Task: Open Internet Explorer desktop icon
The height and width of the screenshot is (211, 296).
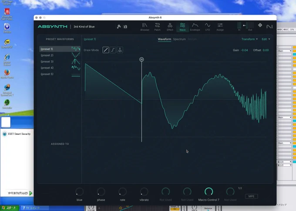Action: click(x=7, y=60)
